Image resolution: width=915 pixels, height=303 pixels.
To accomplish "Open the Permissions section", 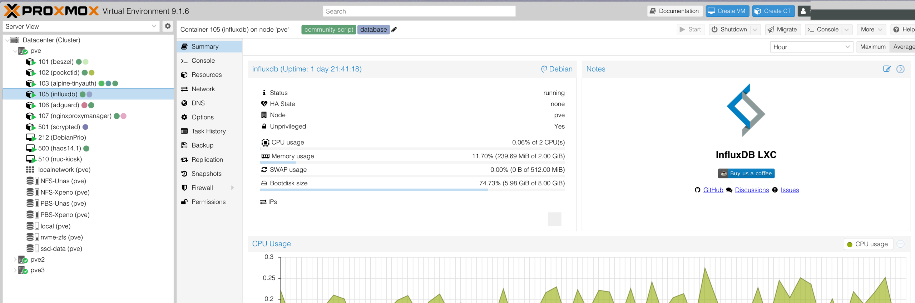I will pyautogui.click(x=209, y=202).
